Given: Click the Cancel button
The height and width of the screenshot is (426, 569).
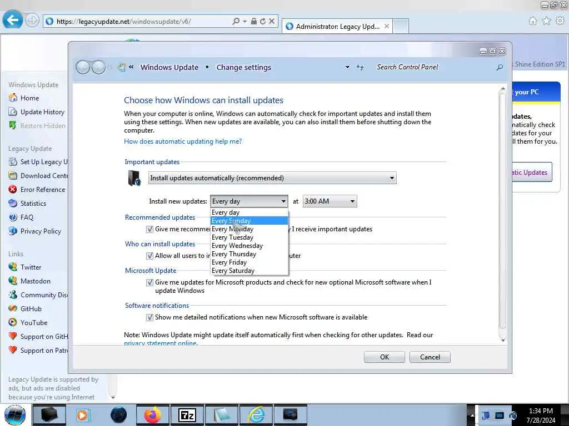Looking at the screenshot, I should pyautogui.click(x=430, y=357).
